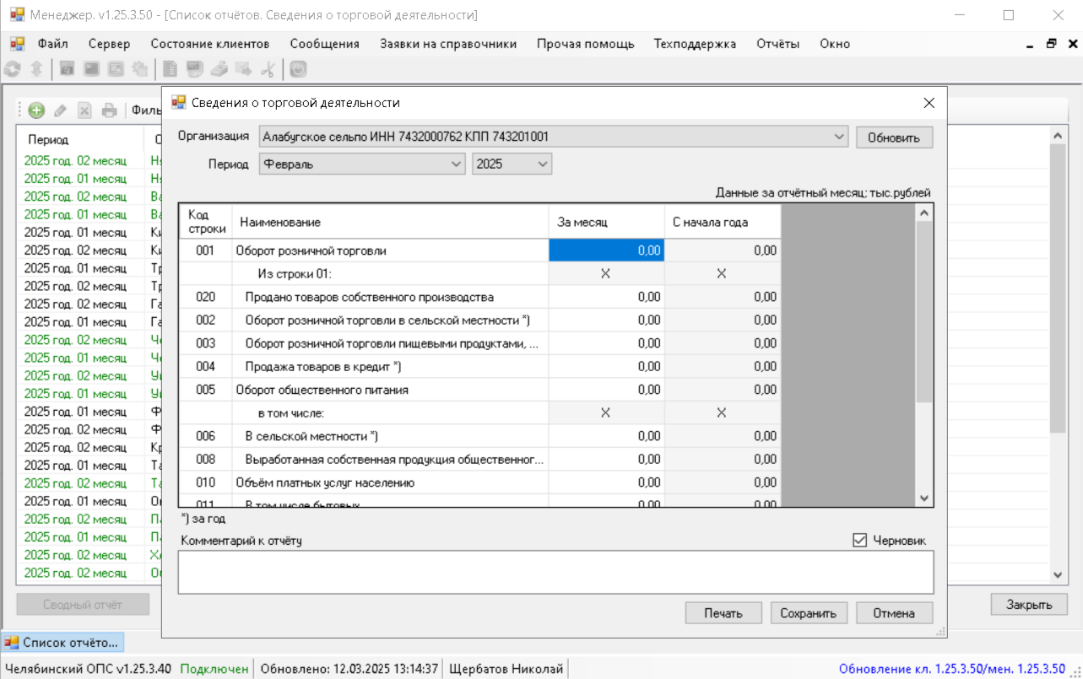The image size is (1083, 679).
Task: Click dialog title icon of Сведения о торговой деятельности
Action: click(x=178, y=102)
